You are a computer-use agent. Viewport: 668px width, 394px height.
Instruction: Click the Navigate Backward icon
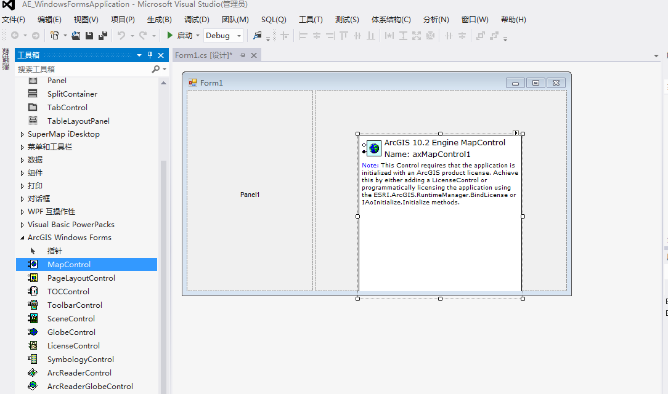tap(15, 36)
